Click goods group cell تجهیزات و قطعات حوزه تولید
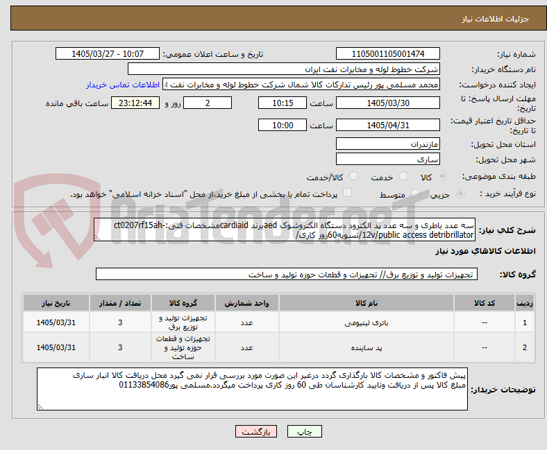Image resolution: width=547 pixels, height=450 pixels. tap(183, 347)
